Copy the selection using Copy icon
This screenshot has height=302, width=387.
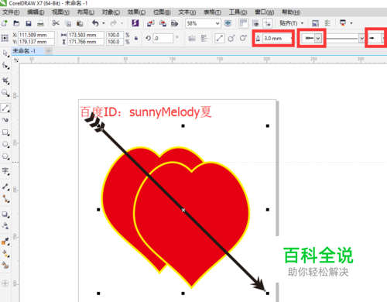pos(68,23)
